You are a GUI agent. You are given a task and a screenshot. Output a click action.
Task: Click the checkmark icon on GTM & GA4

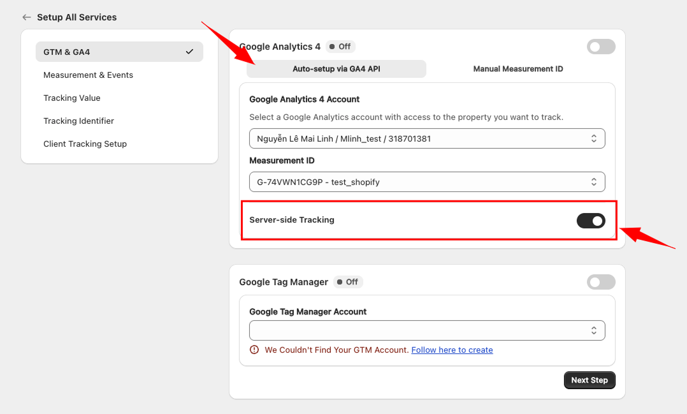point(189,52)
